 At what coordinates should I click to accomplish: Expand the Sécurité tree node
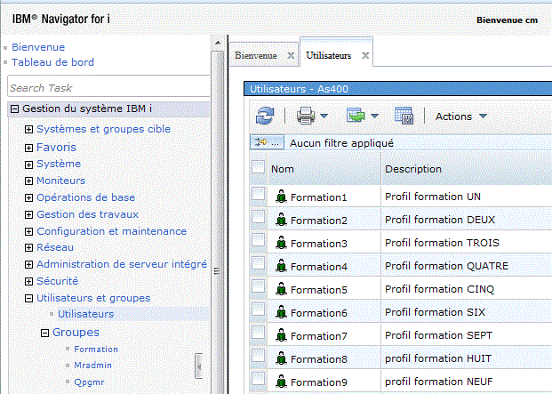coord(28,282)
